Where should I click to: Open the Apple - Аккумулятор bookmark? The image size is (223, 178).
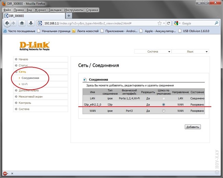(x=158, y=31)
